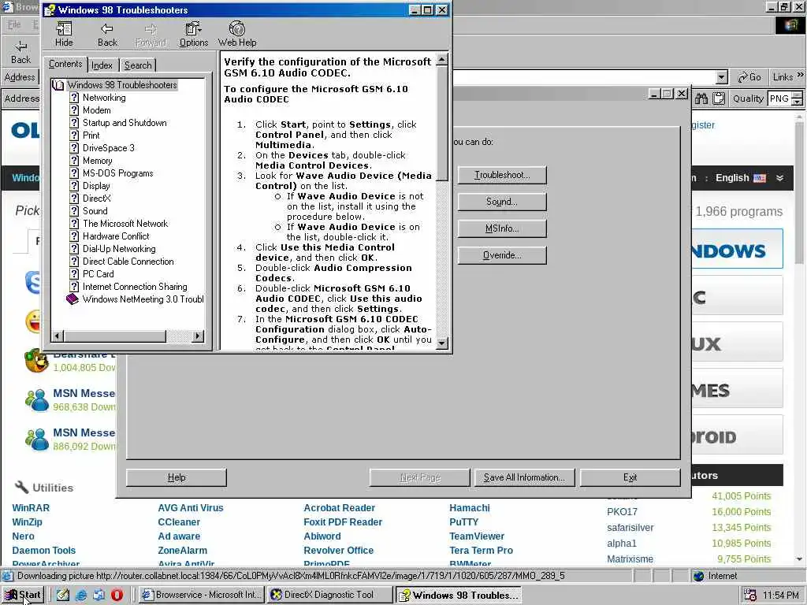
Task: Open the DriveSpace 3 troubleshooter
Action: (109, 148)
